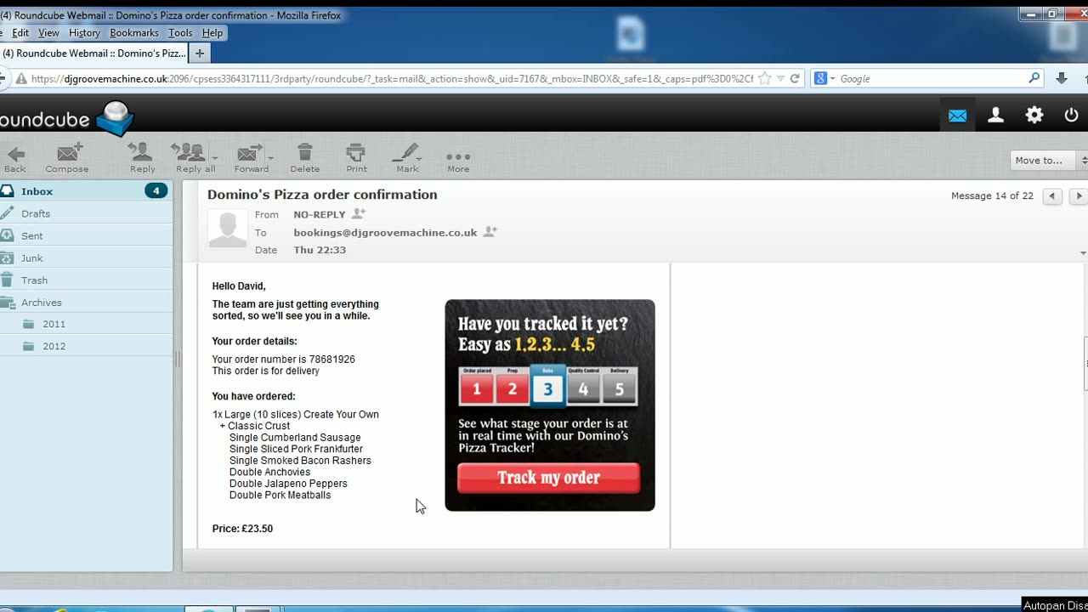Image resolution: width=1088 pixels, height=612 pixels.
Task: Open the 2011 archive subfolder
Action: (86, 324)
